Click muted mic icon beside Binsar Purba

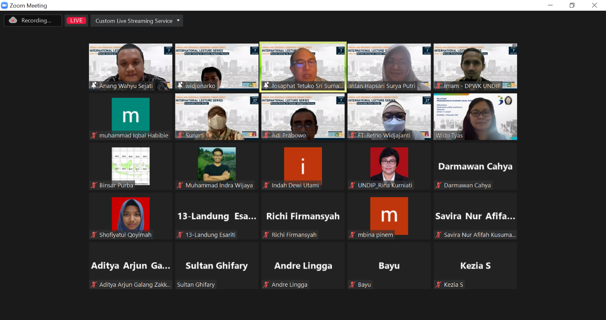point(94,185)
